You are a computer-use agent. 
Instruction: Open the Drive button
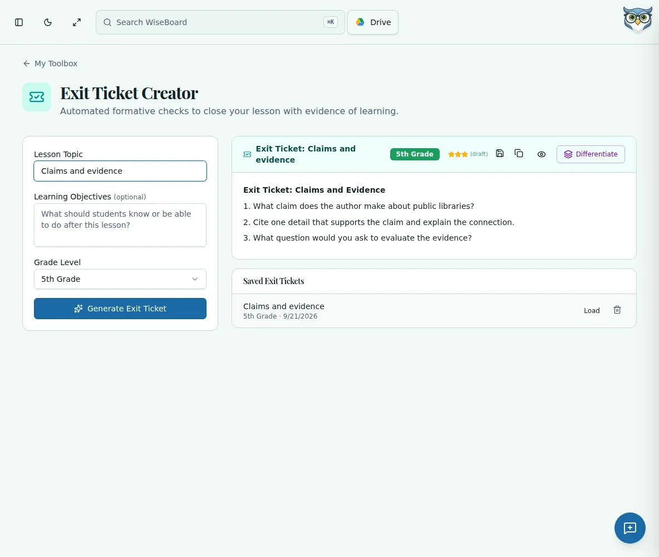[373, 22]
